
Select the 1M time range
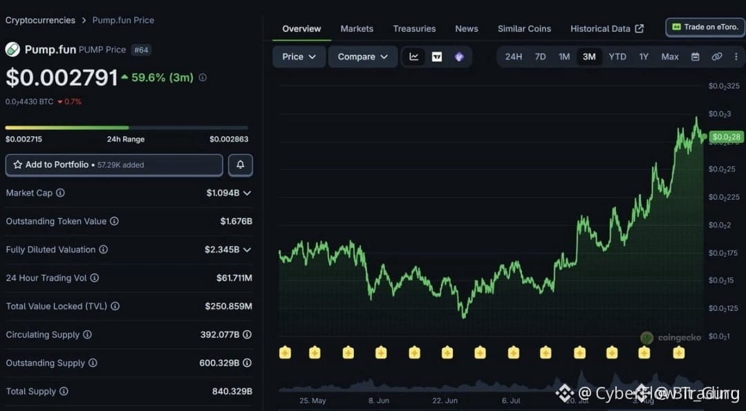(x=564, y=57)
